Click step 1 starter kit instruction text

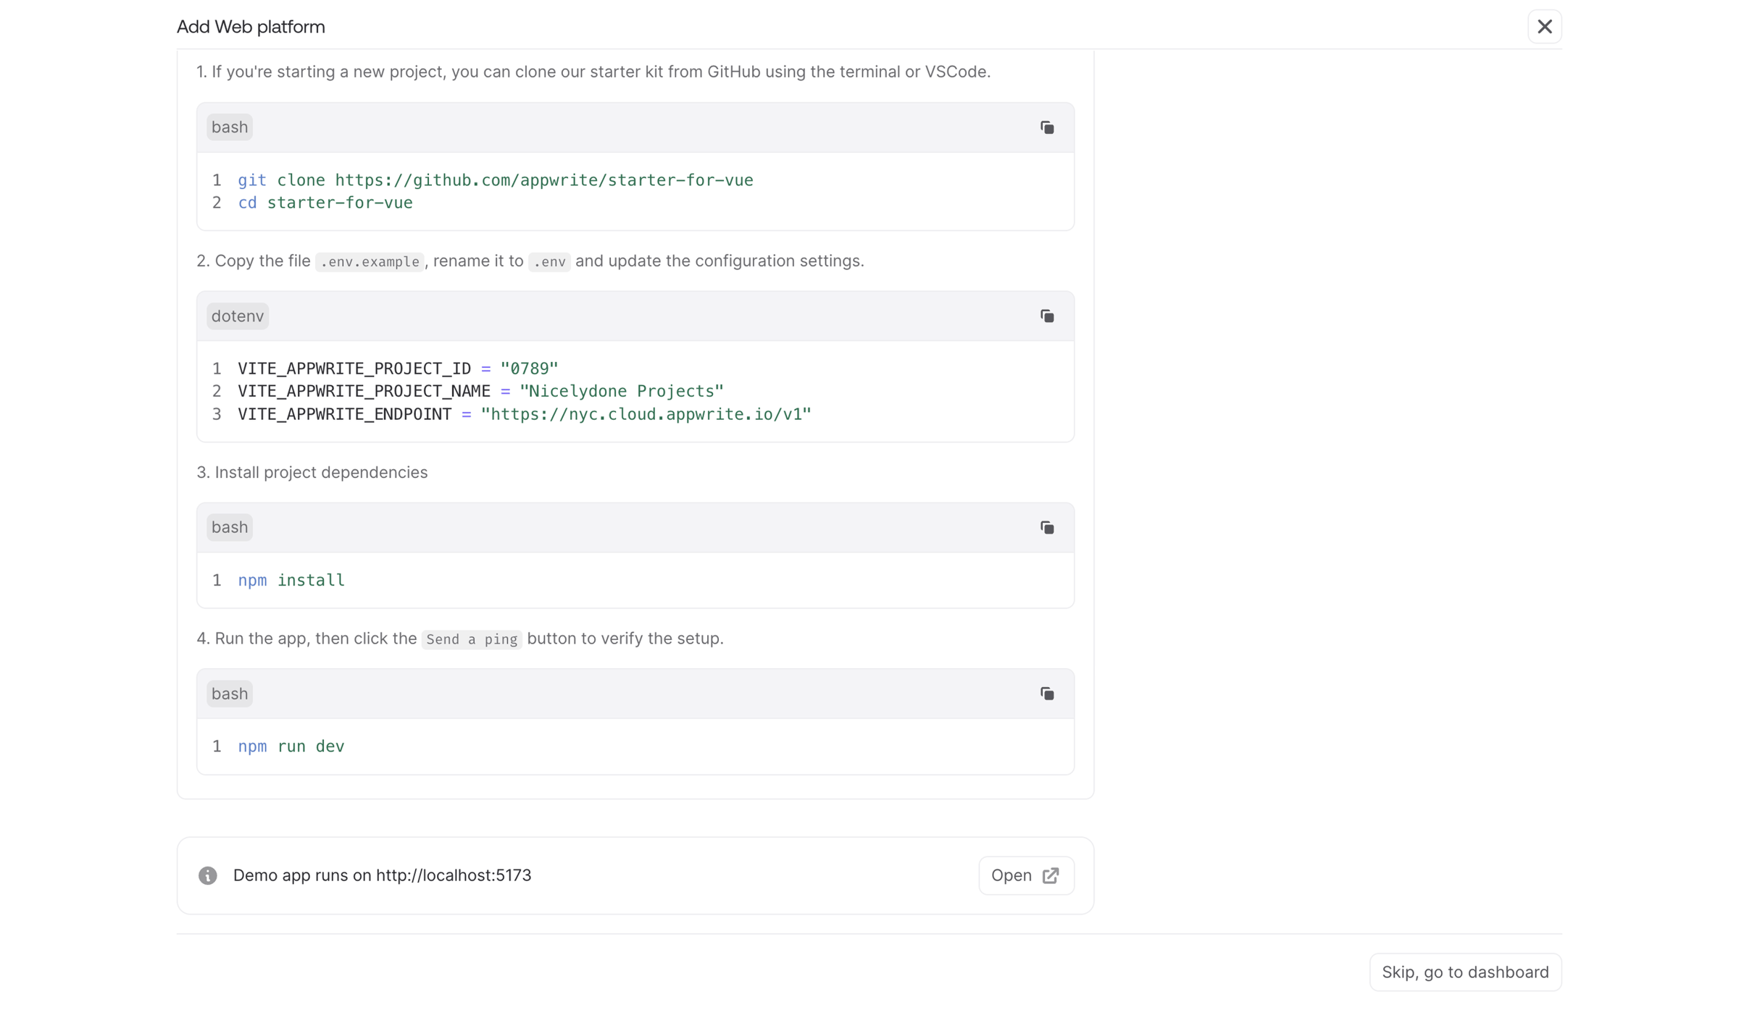coord(593,72)
